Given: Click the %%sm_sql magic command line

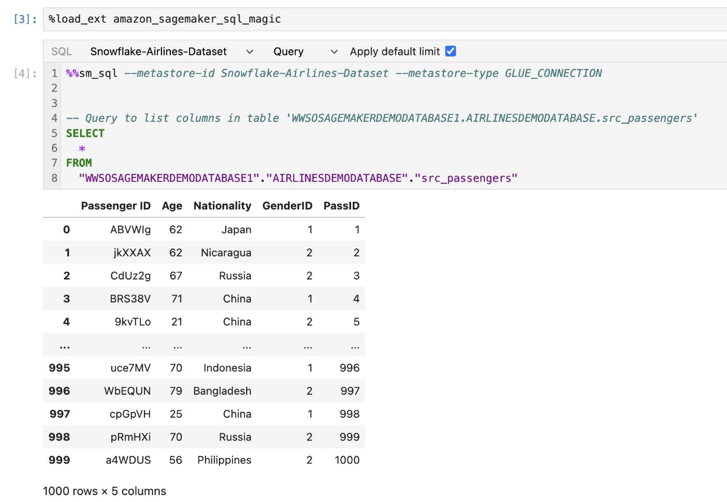Looking at the screenshot, I should tap(334, 73).
